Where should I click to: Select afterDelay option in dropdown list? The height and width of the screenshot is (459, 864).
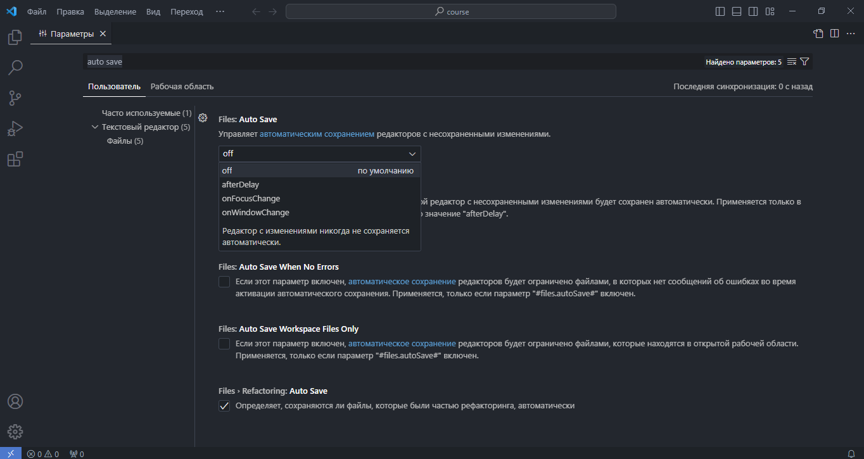point(241,184)
